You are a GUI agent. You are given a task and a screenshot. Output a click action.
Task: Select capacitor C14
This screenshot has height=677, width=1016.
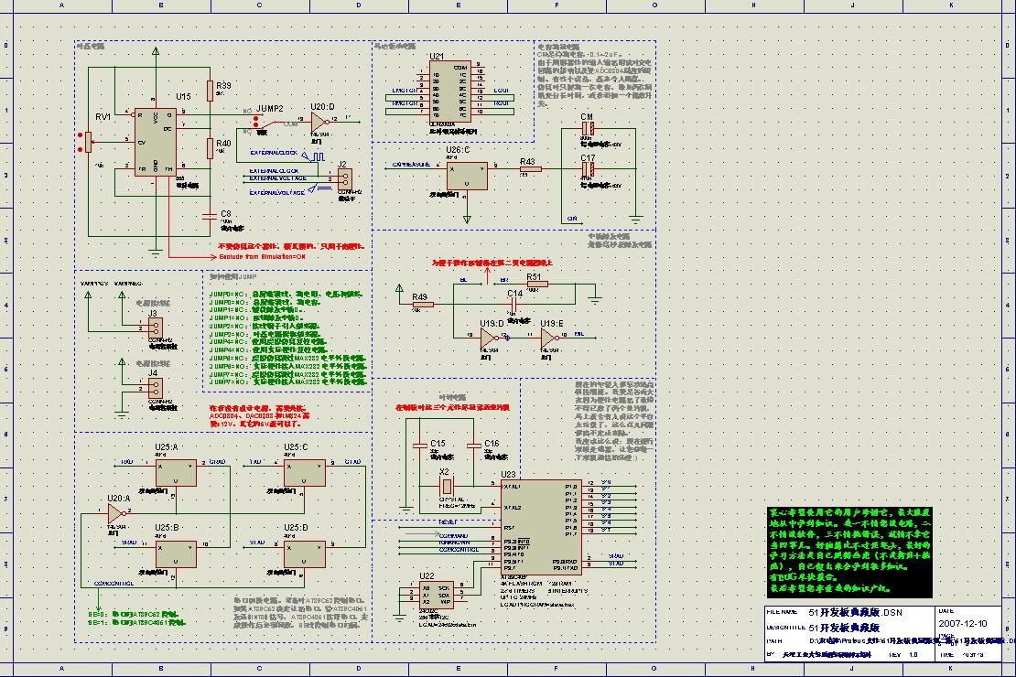(x=513, y=305)
